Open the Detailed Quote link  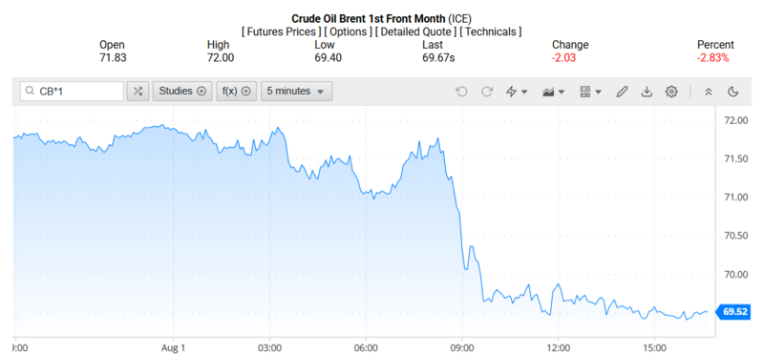click(x=416, y=31)
